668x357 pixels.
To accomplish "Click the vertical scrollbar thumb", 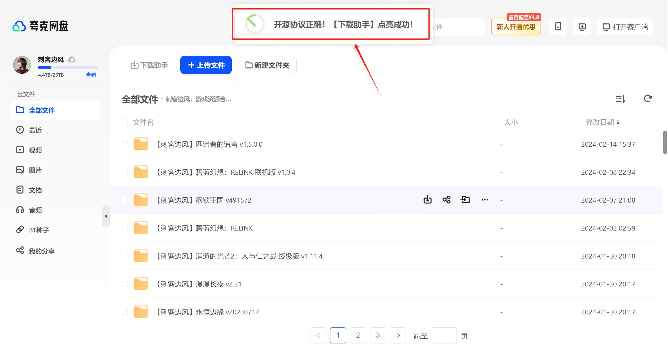I will [x=665, y=142].
